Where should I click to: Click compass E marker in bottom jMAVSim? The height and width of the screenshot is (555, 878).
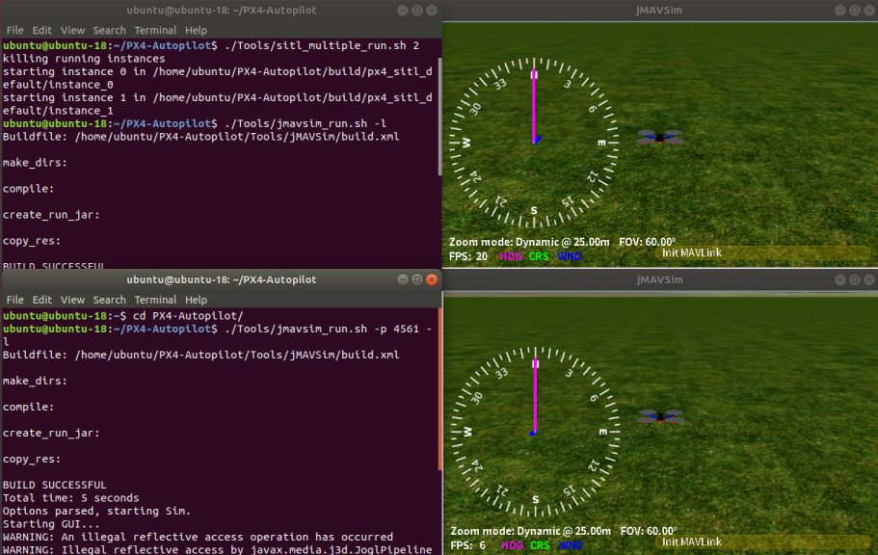click(603, 432)
